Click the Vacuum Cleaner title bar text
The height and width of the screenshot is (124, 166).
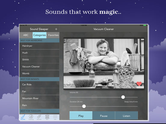point(103,29)
